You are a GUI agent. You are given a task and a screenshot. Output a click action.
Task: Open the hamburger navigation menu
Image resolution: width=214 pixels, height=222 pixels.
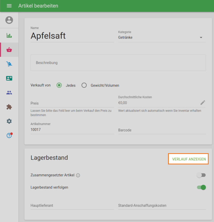[9, 6]
